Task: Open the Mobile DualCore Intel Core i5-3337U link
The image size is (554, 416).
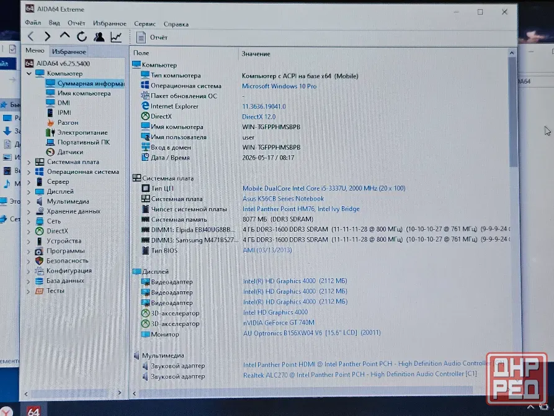Action: (x=324, y=188)
